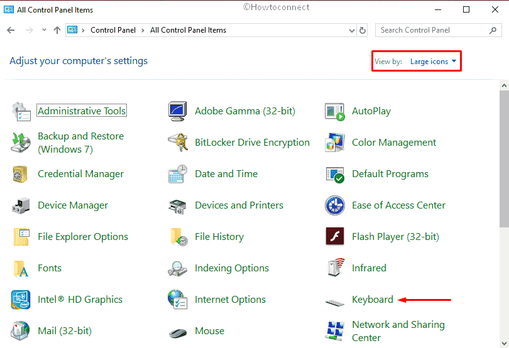Viewport: 509px width, 348px height.
Task: Click the title bar Control Panel icon
Action: [x=9, y=10]
